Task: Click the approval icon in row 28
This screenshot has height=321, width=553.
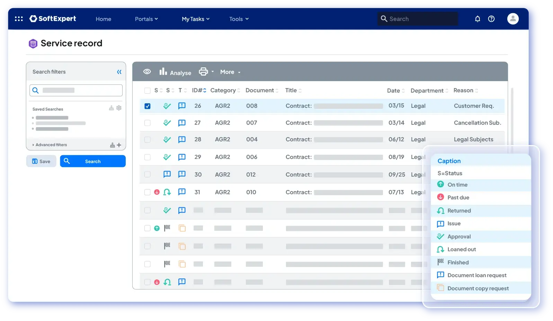Action: (x=167, y=139)
